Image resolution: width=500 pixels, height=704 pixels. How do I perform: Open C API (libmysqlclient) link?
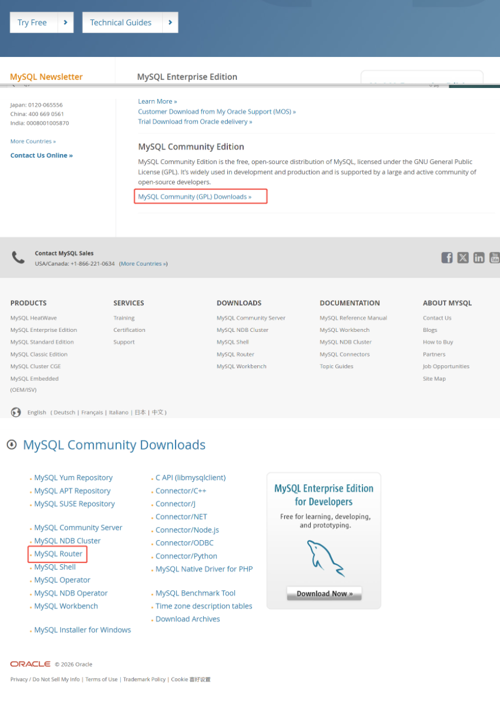pyautogui.click(x=190, y=477)
